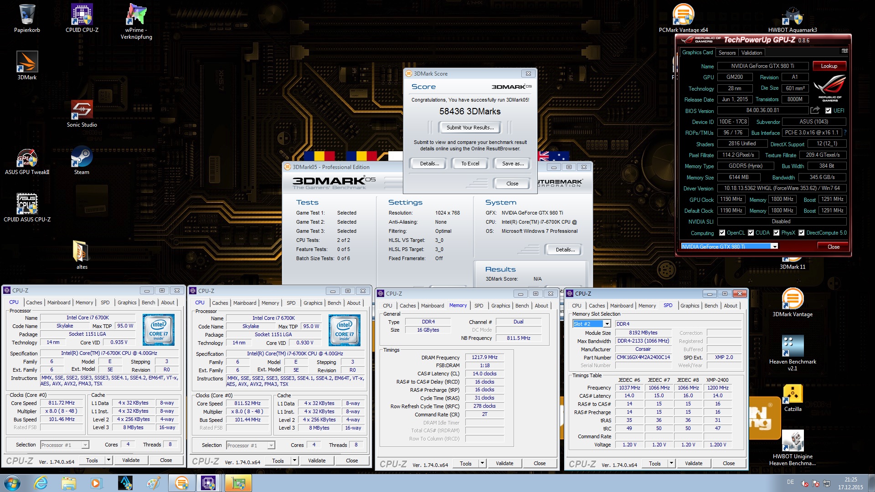The image size is (875, 492).
Task: Open the CPUID CPU-Z desktop shortcut
Action: pos(82,18)
